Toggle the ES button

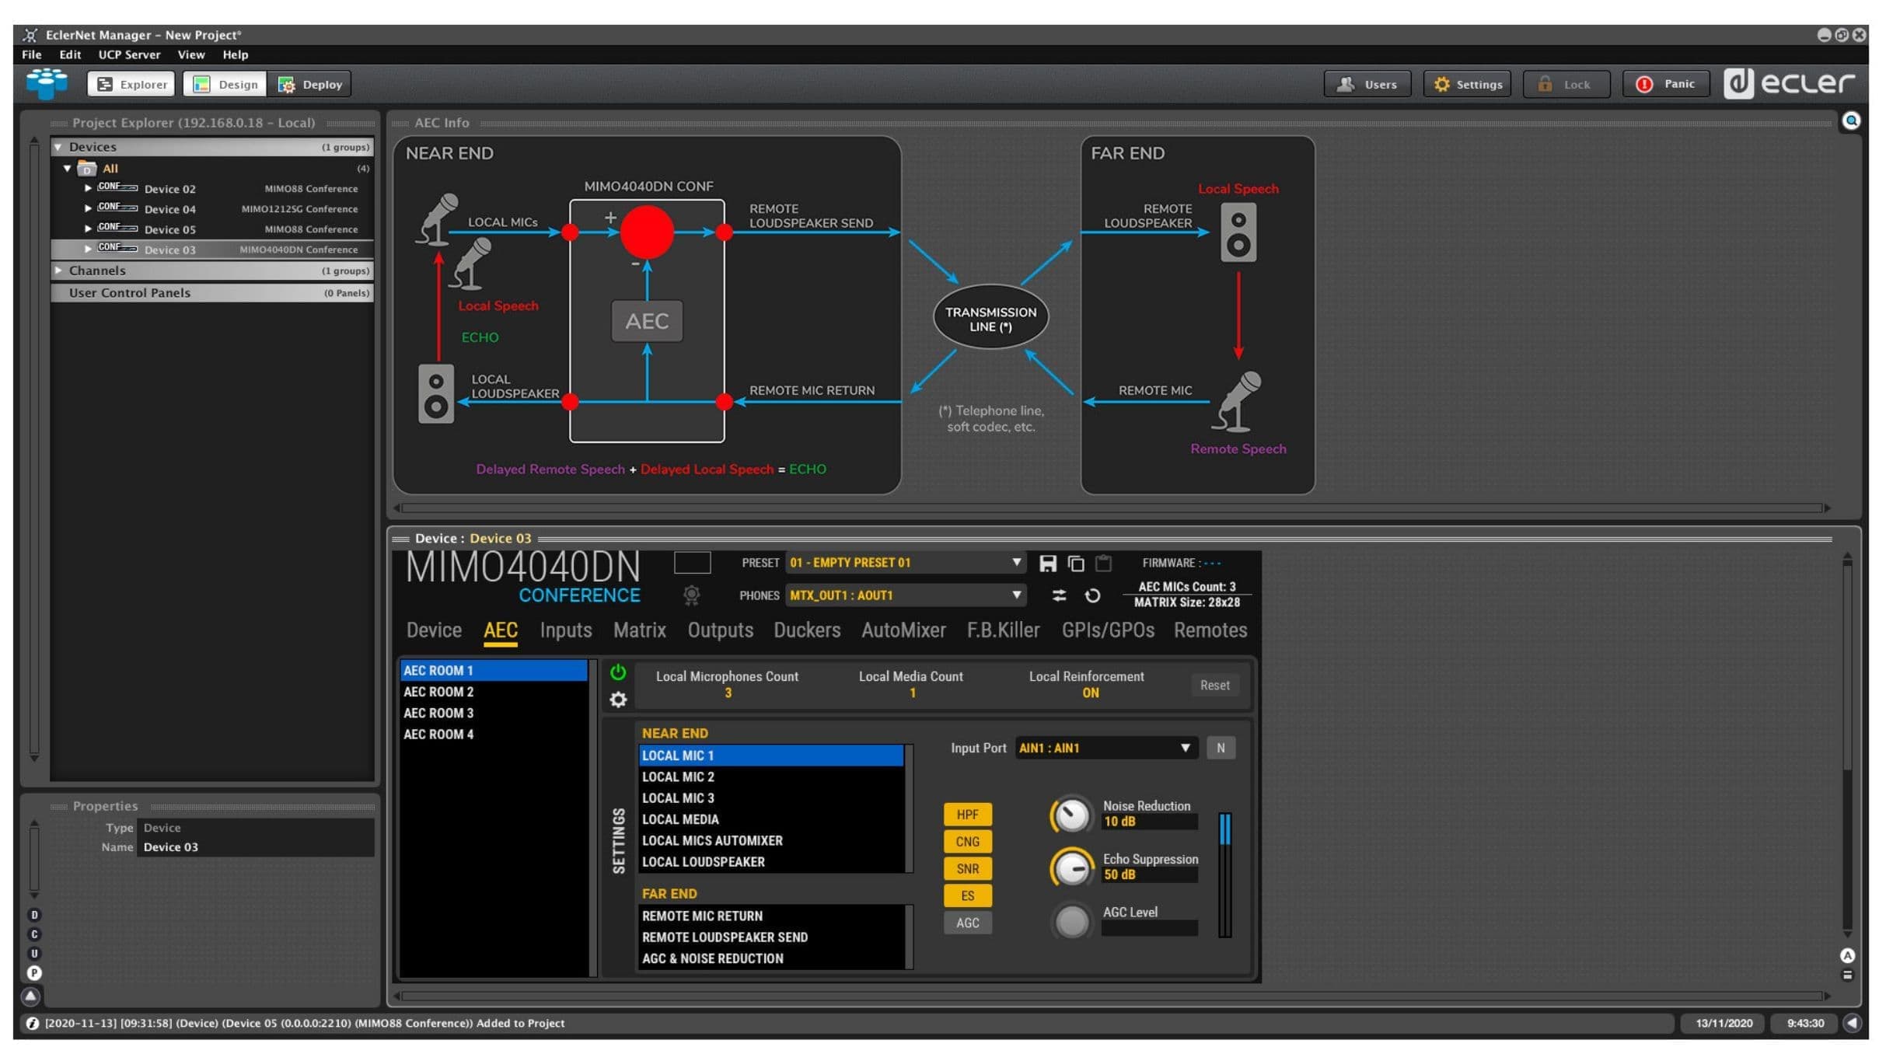point(967,896)
